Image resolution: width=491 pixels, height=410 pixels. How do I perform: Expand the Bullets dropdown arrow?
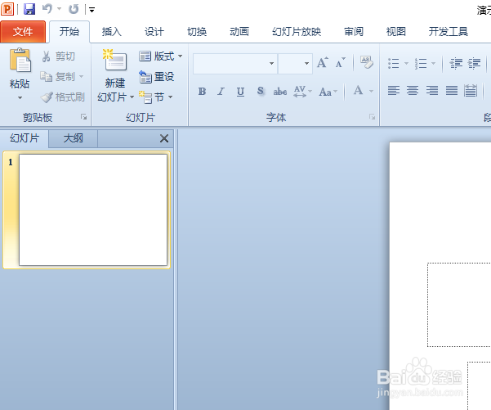[x=407, y=63]
